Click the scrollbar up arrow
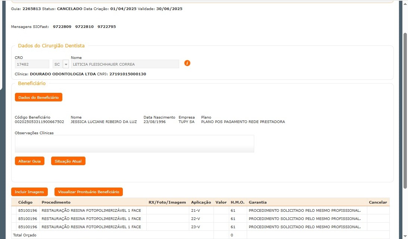The image size is (408, 239). [405, 3]
